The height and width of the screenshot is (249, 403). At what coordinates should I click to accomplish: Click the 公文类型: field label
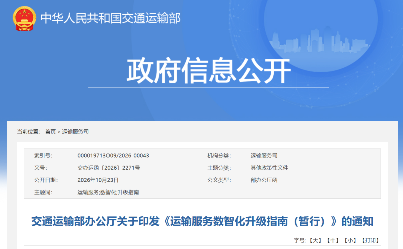[219, 180]
